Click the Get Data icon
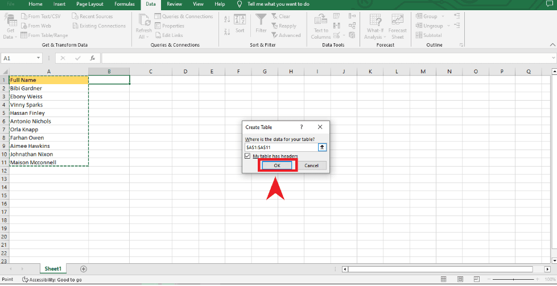 pyautogui.click(x=10, y=23)
